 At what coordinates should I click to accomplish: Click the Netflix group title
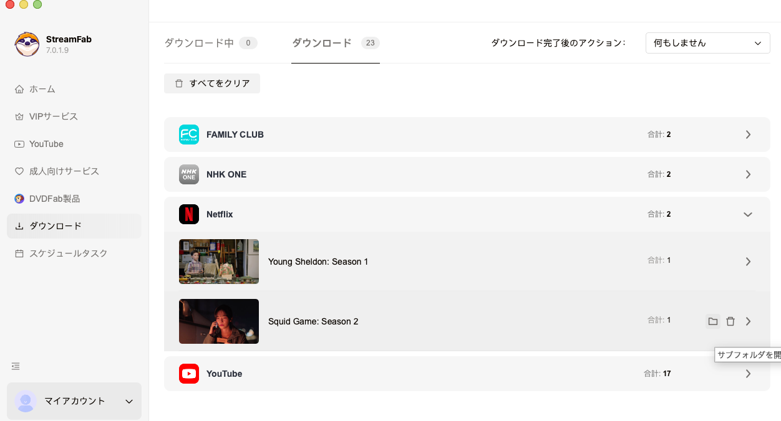[x=220, y=214]
